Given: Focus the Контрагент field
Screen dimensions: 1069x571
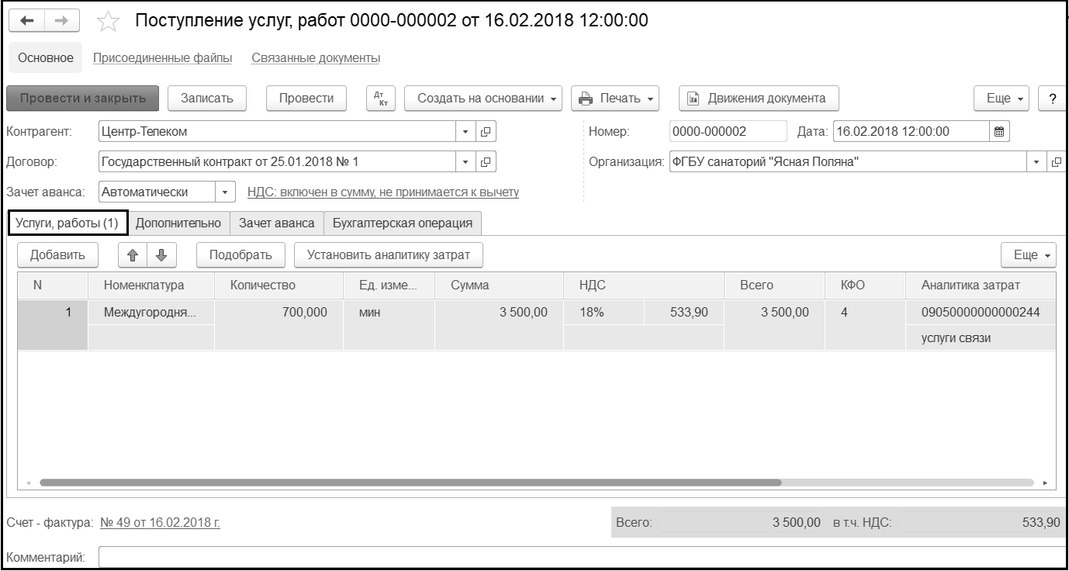Looking at the screenshot, I should (x=278, y=132).
